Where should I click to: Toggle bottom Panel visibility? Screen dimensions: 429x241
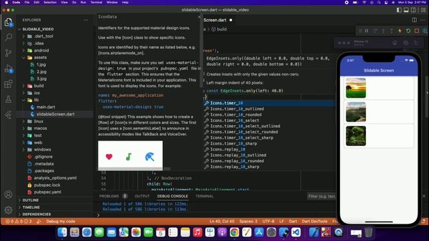pyautogui.click(x=406, y=10)
